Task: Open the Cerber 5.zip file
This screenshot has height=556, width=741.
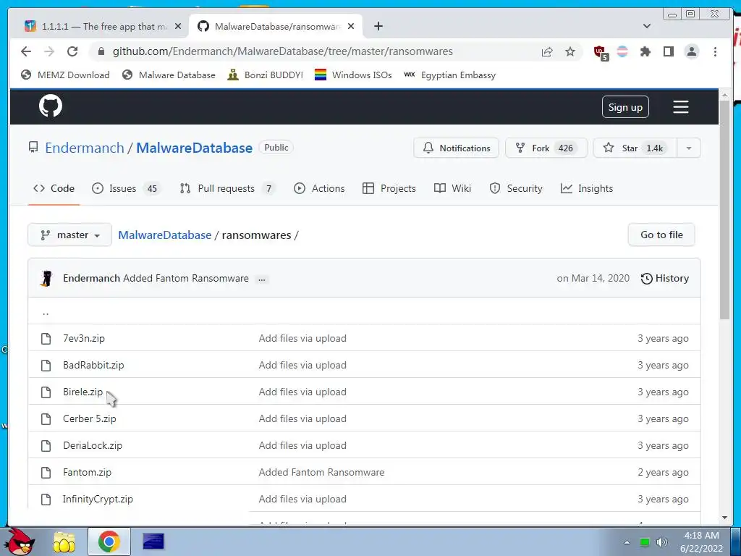Action: click(89, 419)
